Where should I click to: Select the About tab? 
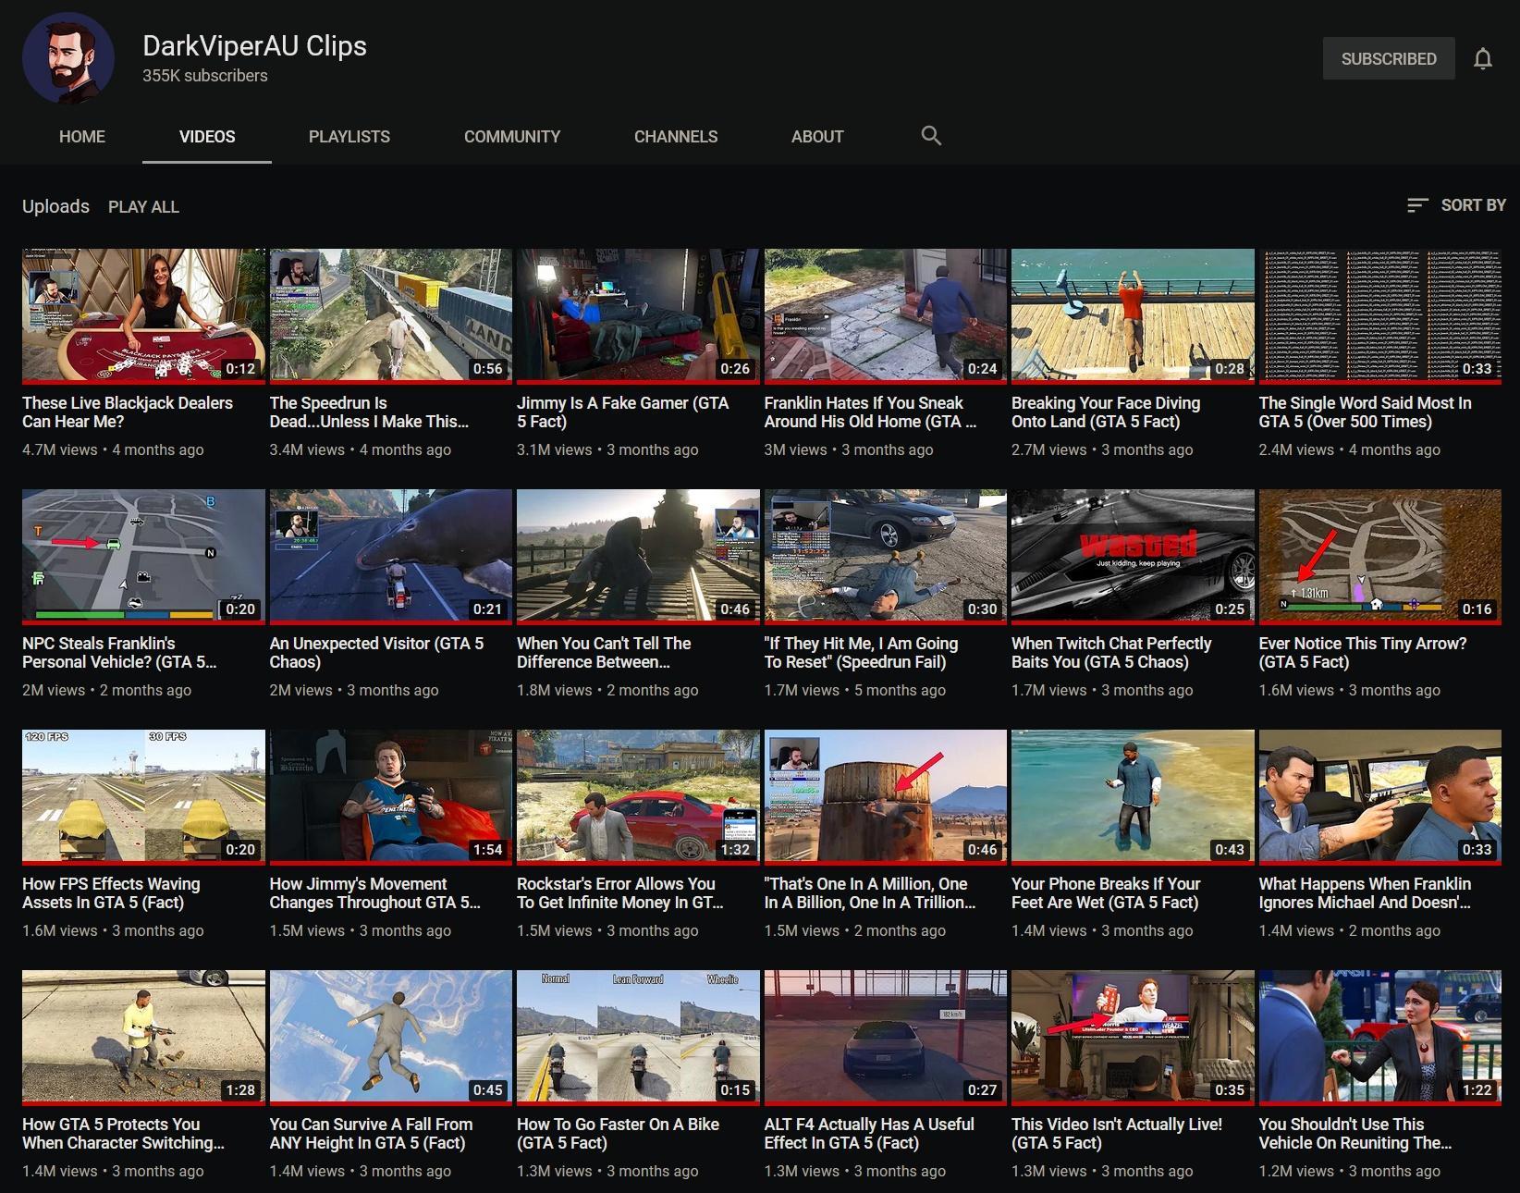(x=816, y=137)
